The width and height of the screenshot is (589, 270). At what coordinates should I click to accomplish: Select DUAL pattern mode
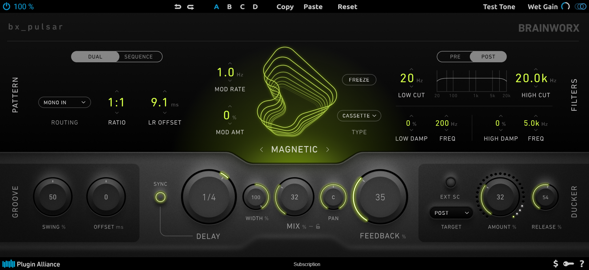click(x=95, y=57)
